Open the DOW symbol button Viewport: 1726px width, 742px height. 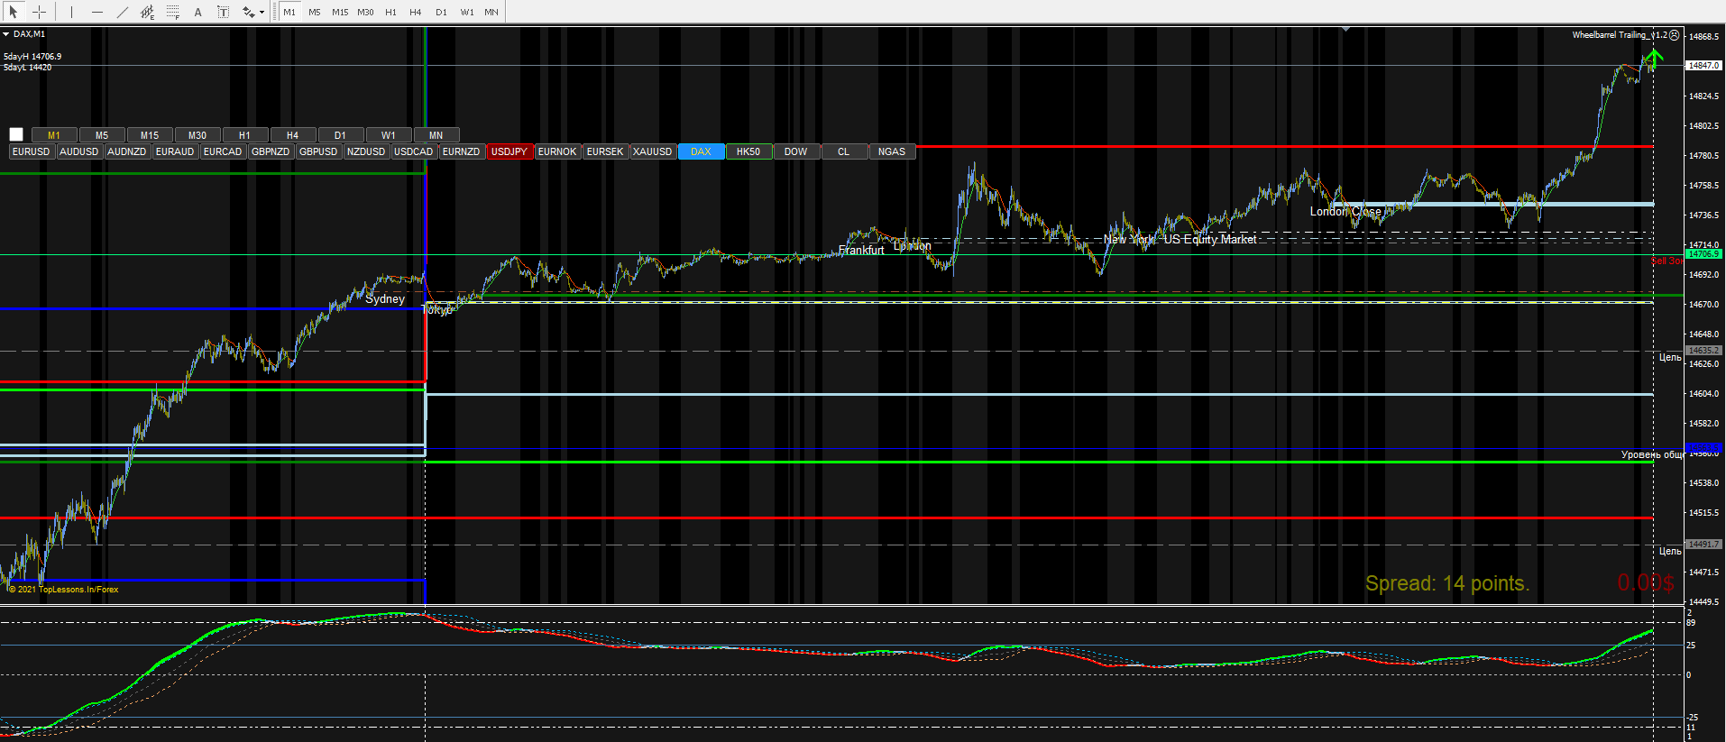796,151
